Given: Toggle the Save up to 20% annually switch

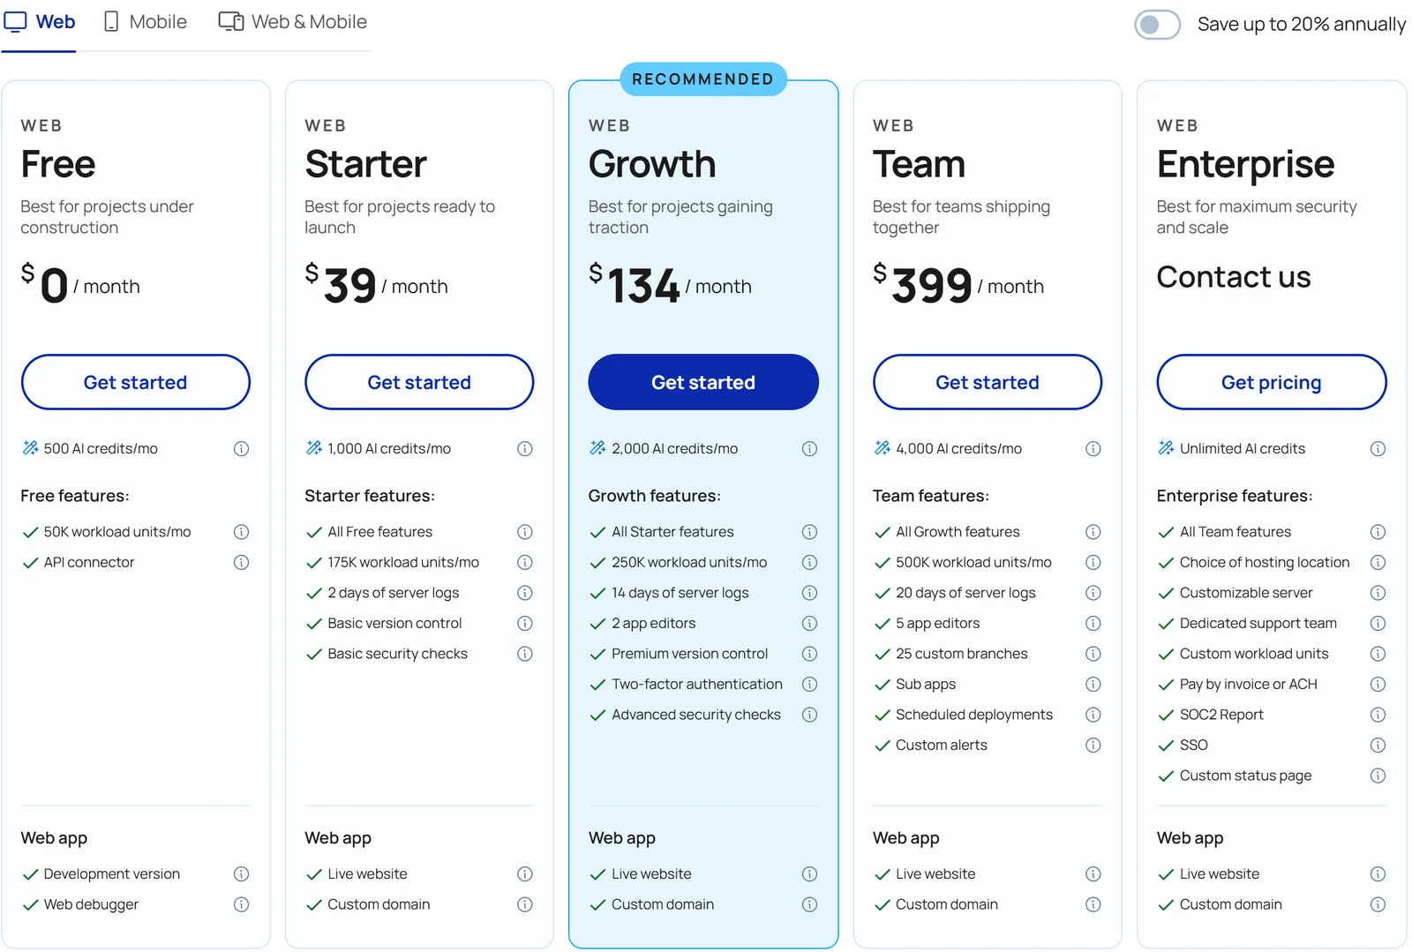Looking at the screenshot, I should pyautogui.click(x=1157, y=25).
